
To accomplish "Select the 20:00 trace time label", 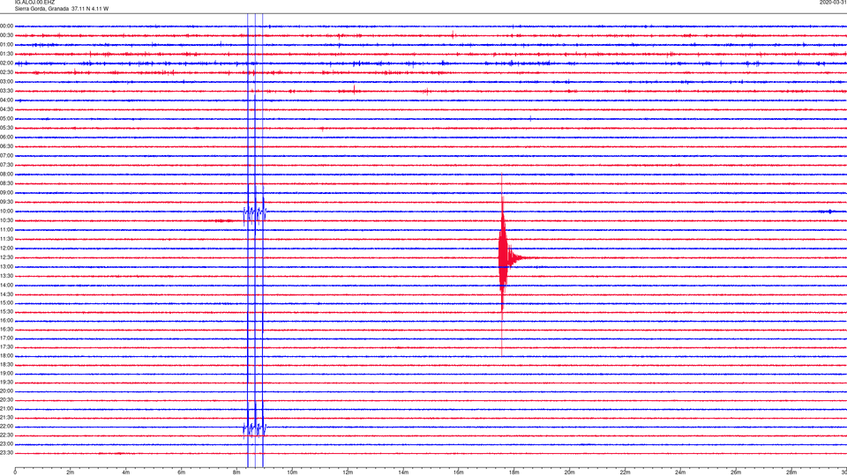I will [6, 391].
